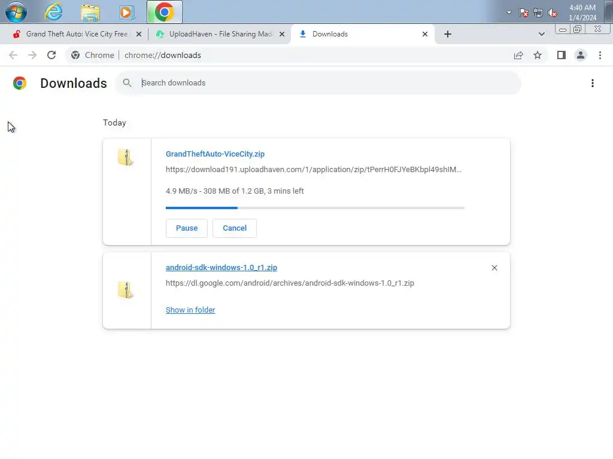
Task: Close the Downloads tab
Action: (425, 34)
